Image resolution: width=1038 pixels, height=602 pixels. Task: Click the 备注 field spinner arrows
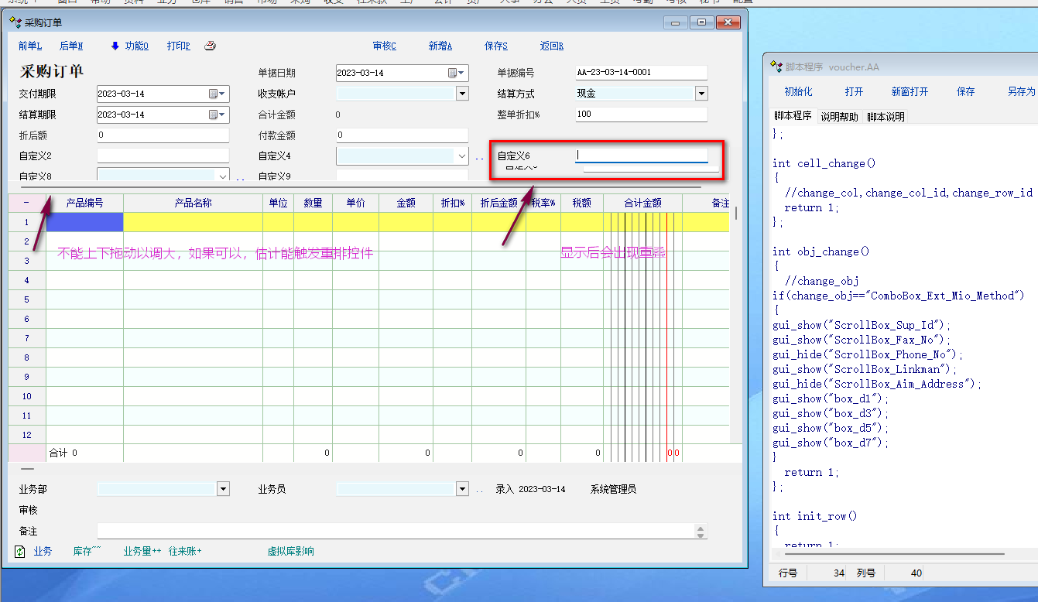click(x=701, y=532)
